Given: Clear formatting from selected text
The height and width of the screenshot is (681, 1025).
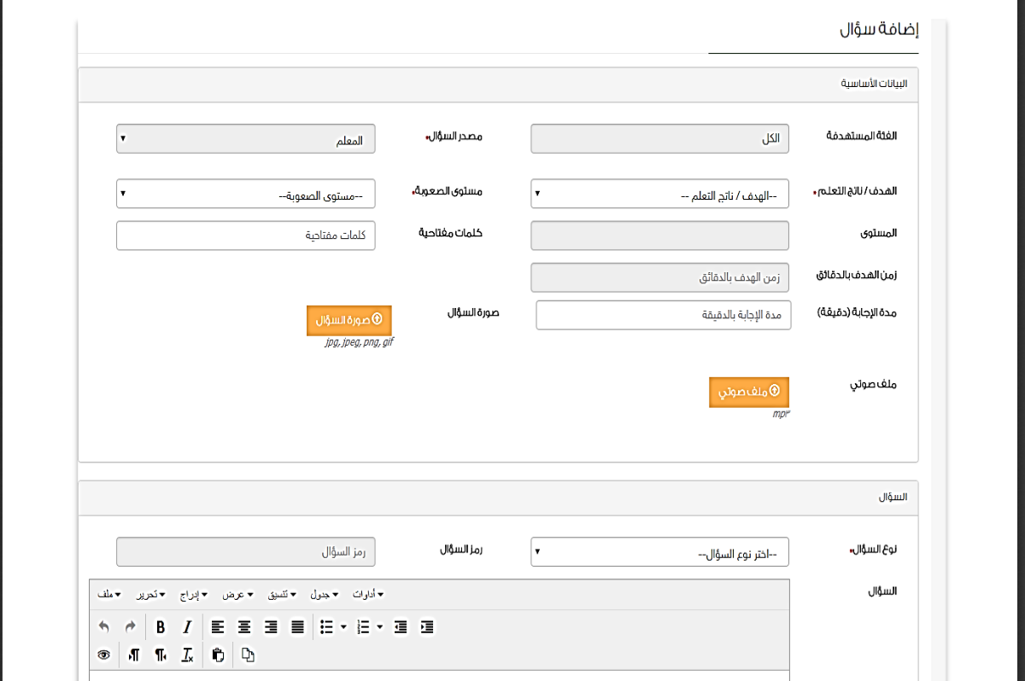Looking at the screenshot, I should [x=187, y=655].
